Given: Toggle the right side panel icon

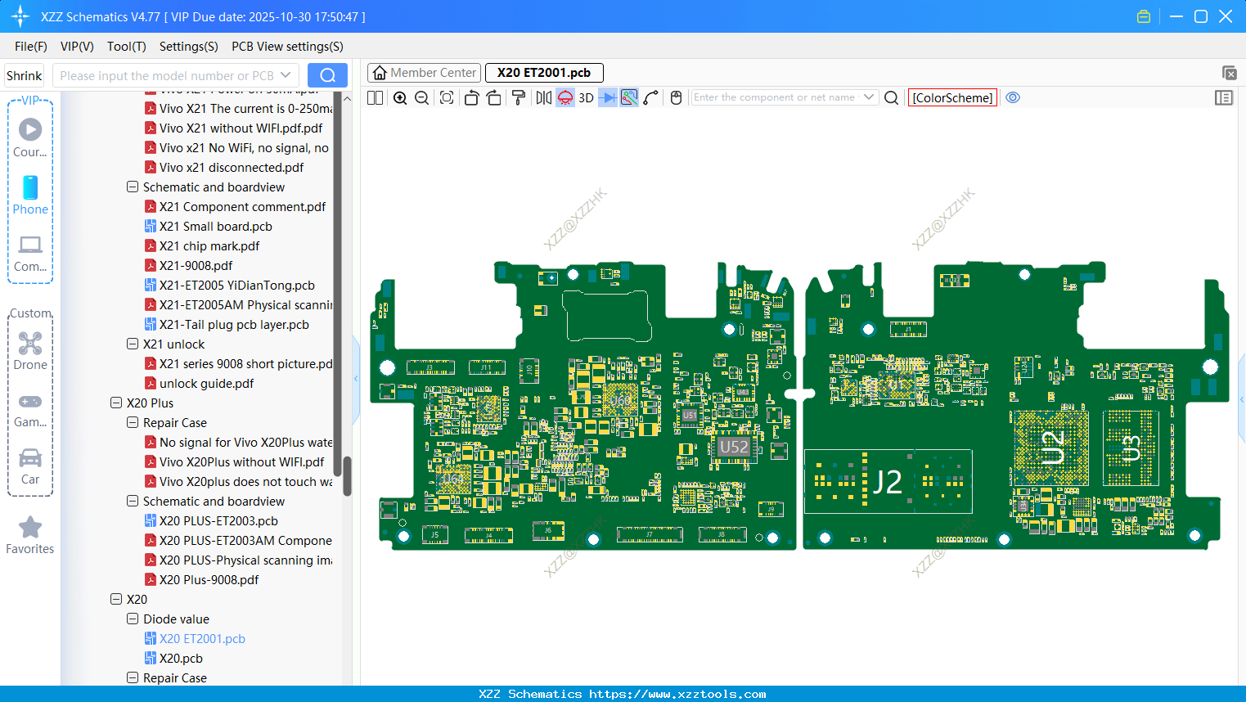Looking at the screenshot, I should (x=1223, y=98).
